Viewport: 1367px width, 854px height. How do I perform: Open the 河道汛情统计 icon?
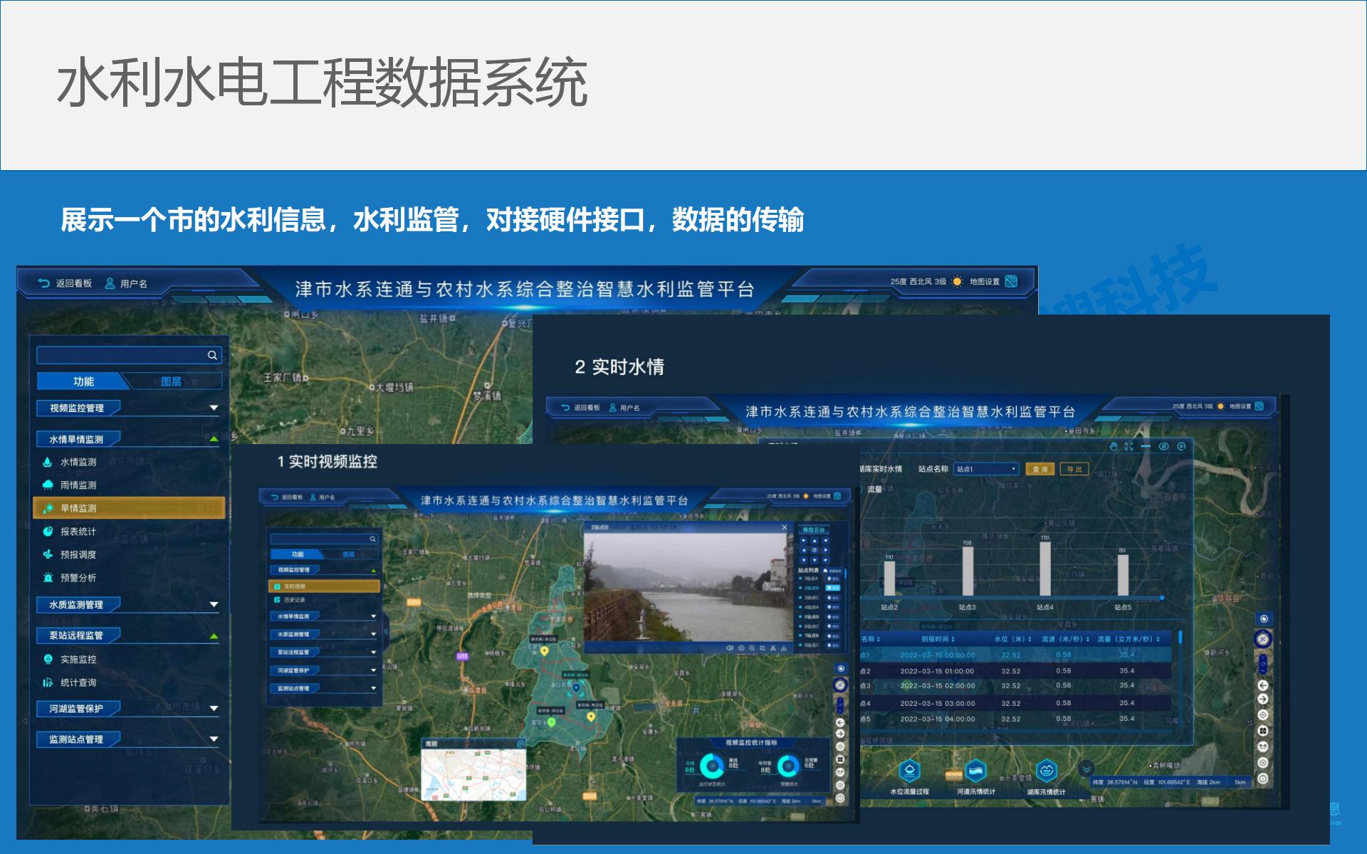coord(975,770)
